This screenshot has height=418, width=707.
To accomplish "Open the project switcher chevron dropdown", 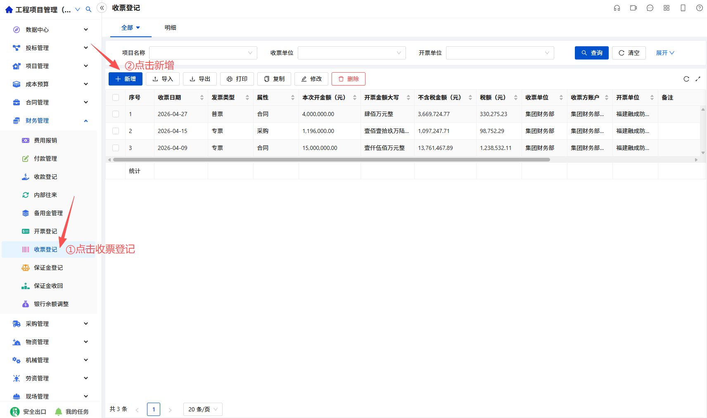I will coord(78,9).
